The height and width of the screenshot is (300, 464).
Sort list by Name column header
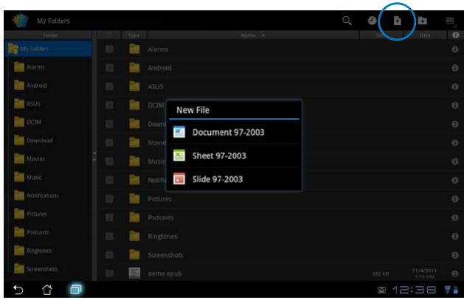(253, 35)
